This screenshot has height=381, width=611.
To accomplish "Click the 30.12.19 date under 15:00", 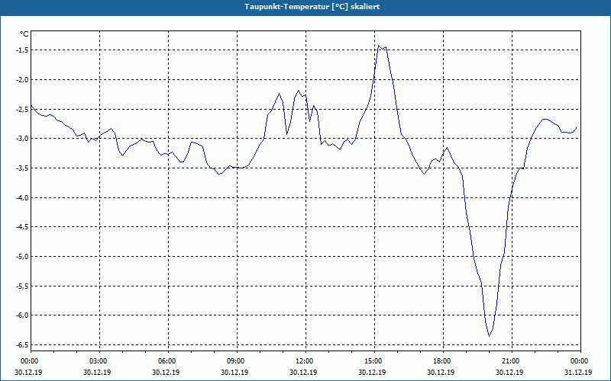I will [373, 372].
